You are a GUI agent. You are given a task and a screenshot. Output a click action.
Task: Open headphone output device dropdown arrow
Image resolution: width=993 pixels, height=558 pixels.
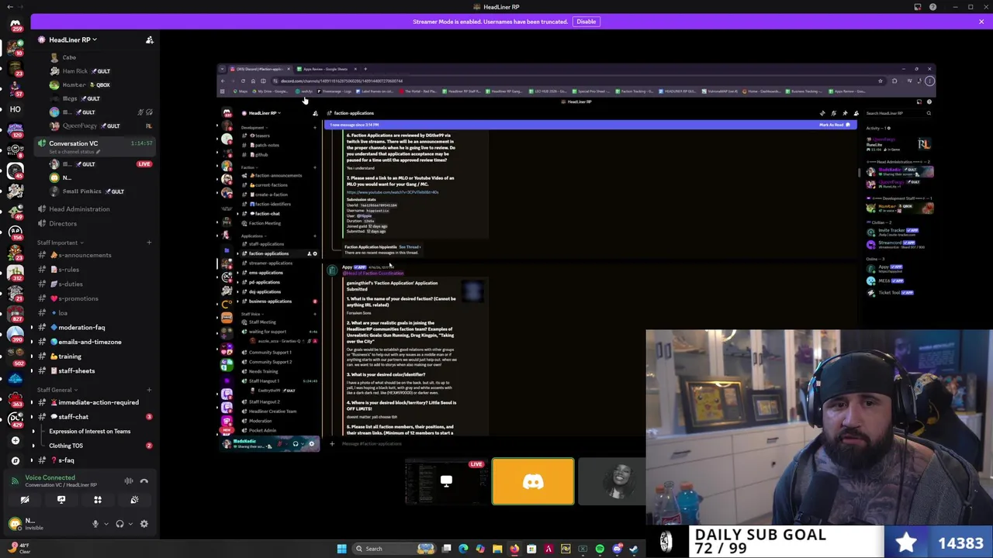(x=130, y=524)
